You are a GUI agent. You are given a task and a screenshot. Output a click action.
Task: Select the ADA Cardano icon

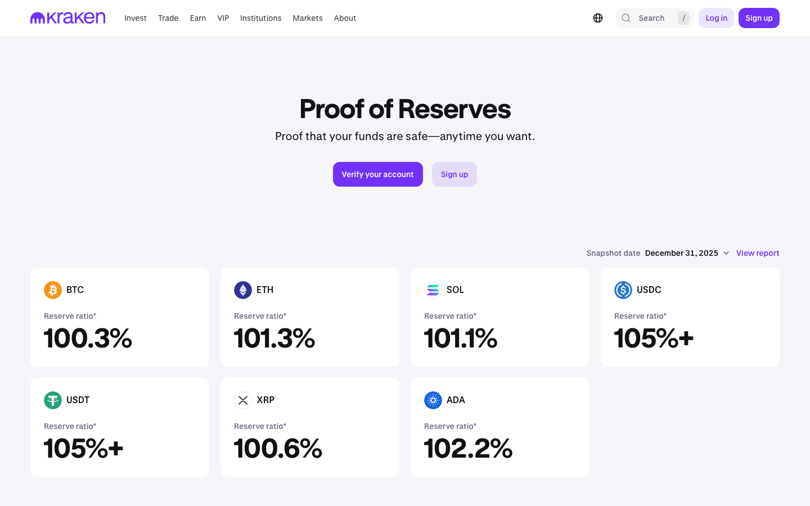(x=432, y=400)
